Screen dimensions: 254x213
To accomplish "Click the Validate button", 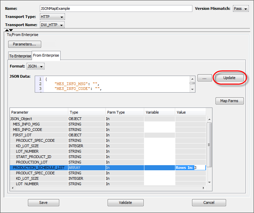I will [125, 202].
